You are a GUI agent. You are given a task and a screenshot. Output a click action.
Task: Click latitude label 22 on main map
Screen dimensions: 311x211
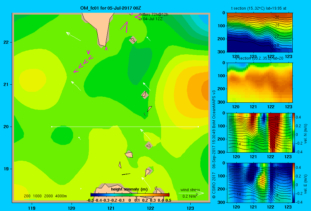(6, 42)
